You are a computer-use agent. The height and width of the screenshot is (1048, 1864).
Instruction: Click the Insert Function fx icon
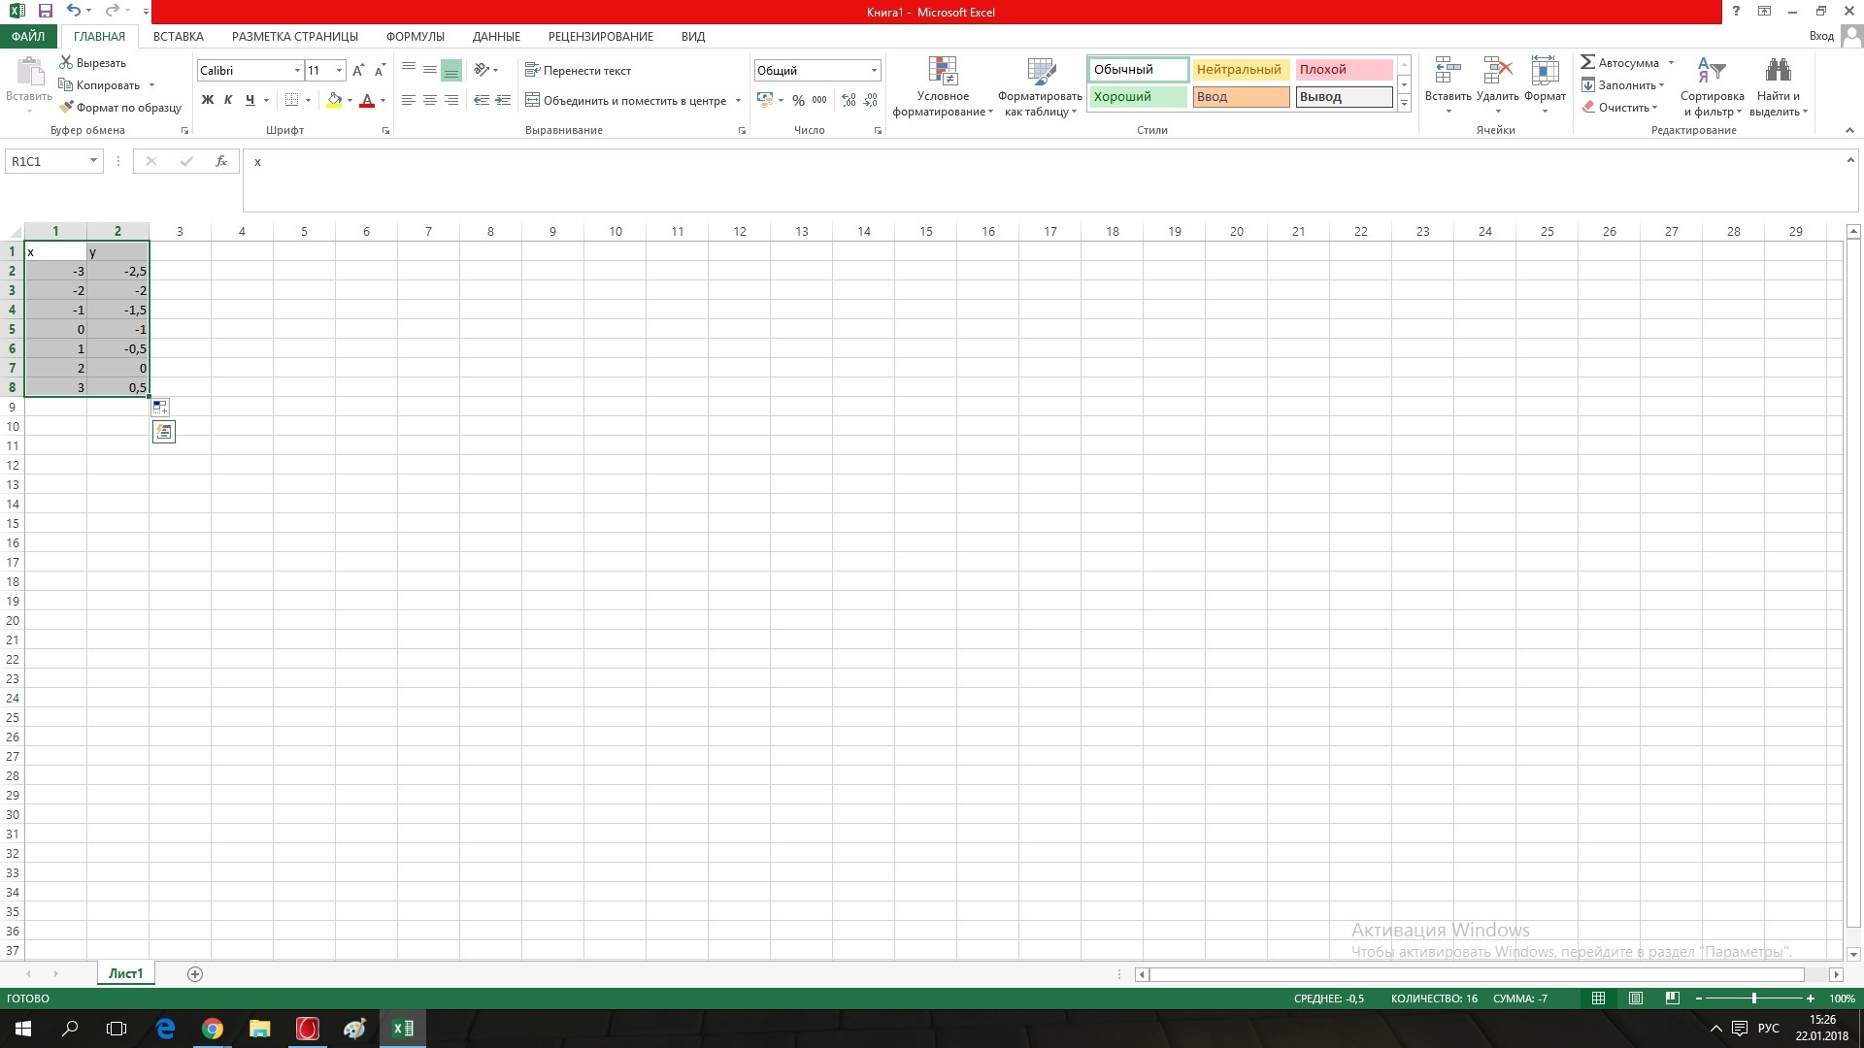point(221,161)
